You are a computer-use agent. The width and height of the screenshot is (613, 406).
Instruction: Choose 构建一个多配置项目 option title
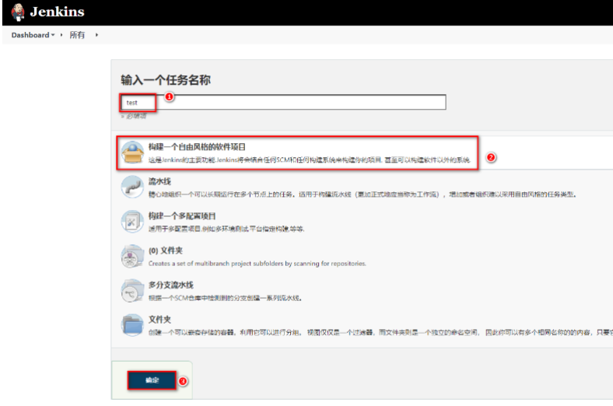coord(182,215)
